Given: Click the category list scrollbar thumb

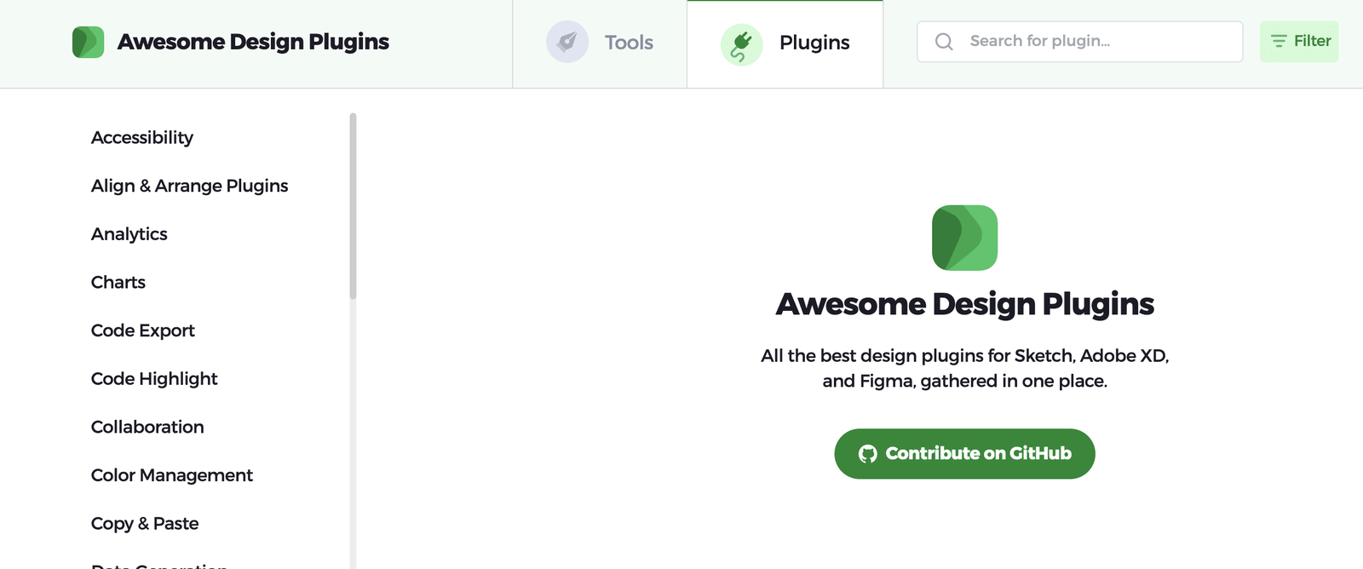Looking at the screenshot, I should tap(353, 206).
